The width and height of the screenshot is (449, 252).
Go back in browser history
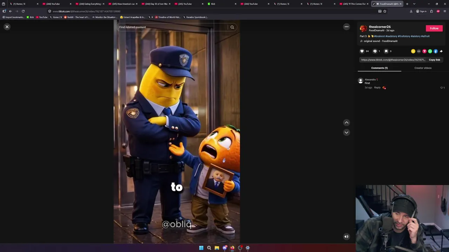(x=11, y=11)
